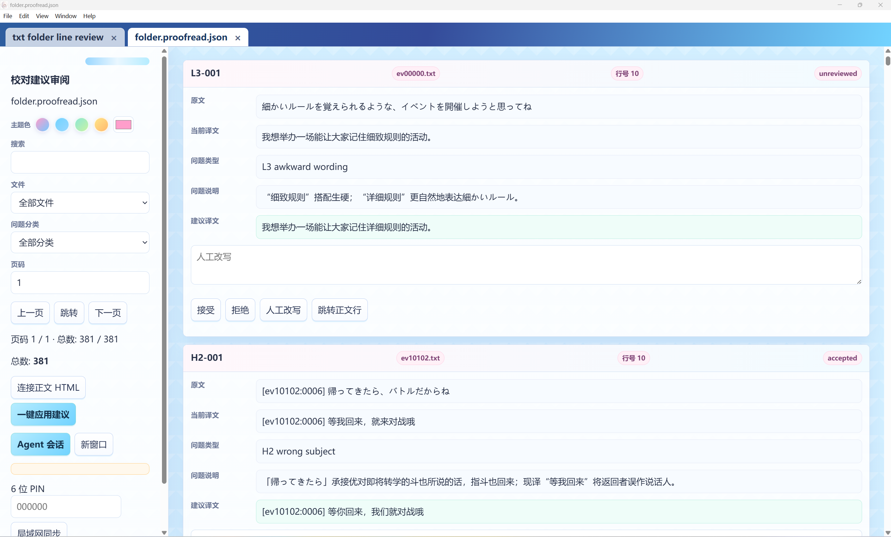The image size is (891, 537).
Task: Click 跳转正文行 for L3-001
Action: (340, 310)
